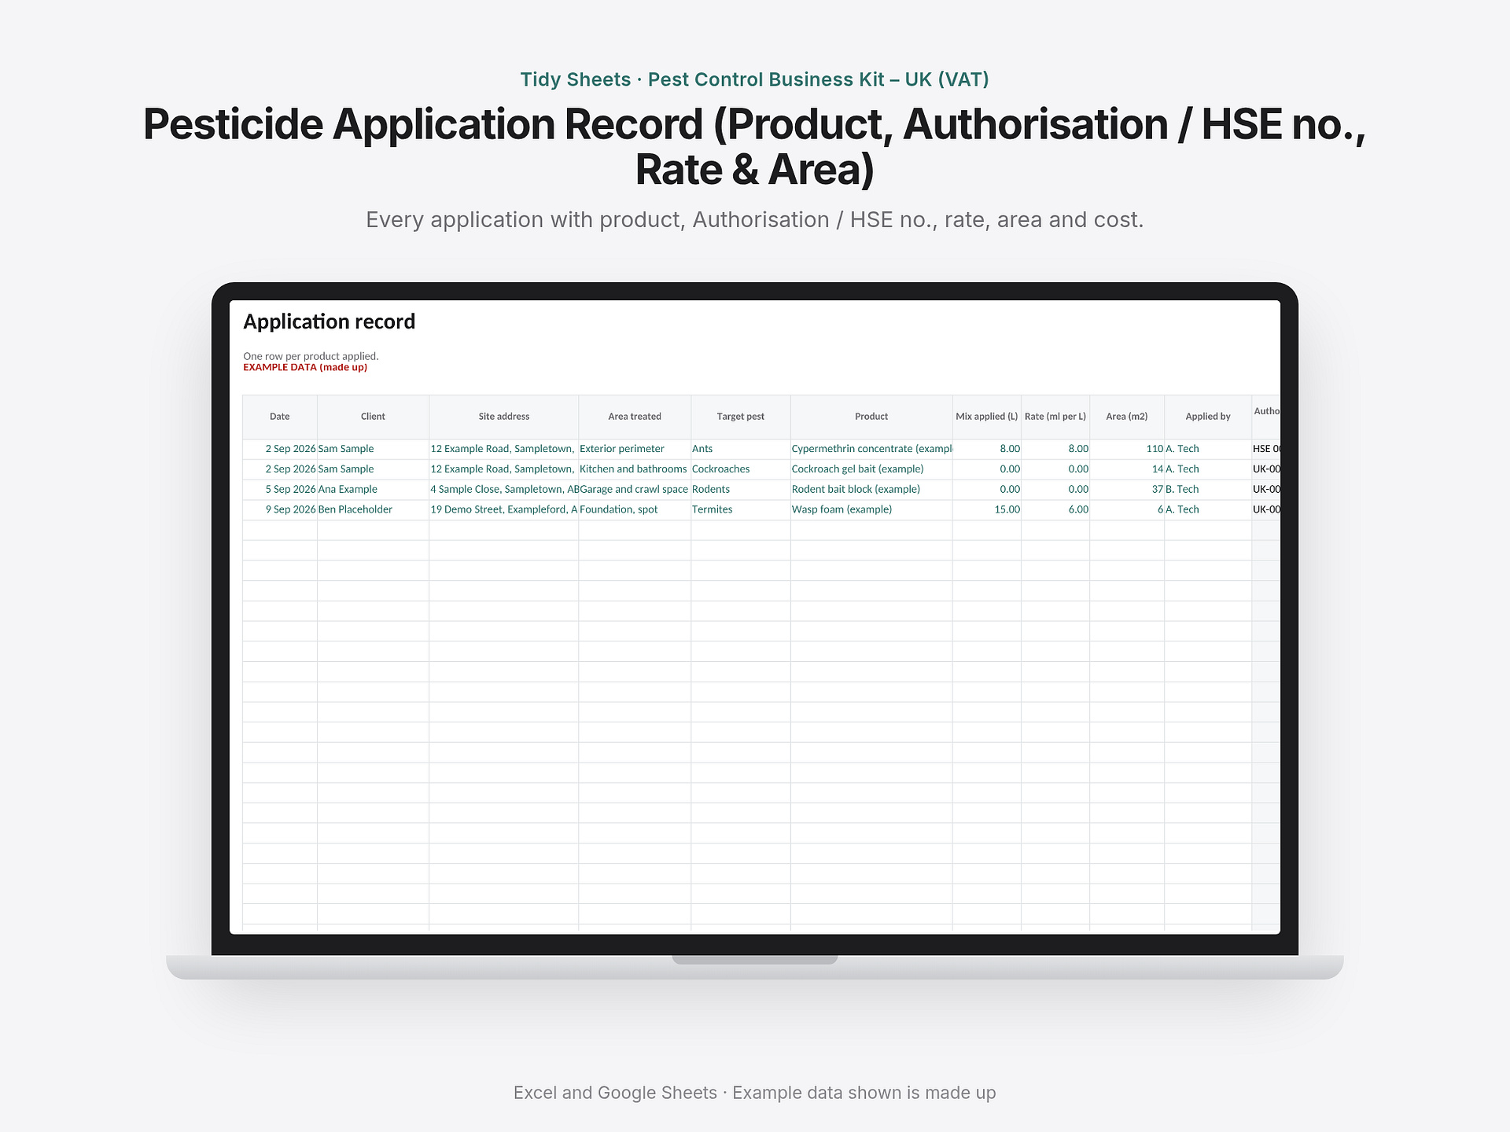Select the Cypermethrin concentrate product cell
The height and width of the screenshot is (1132, 1510).
[871, 449]
